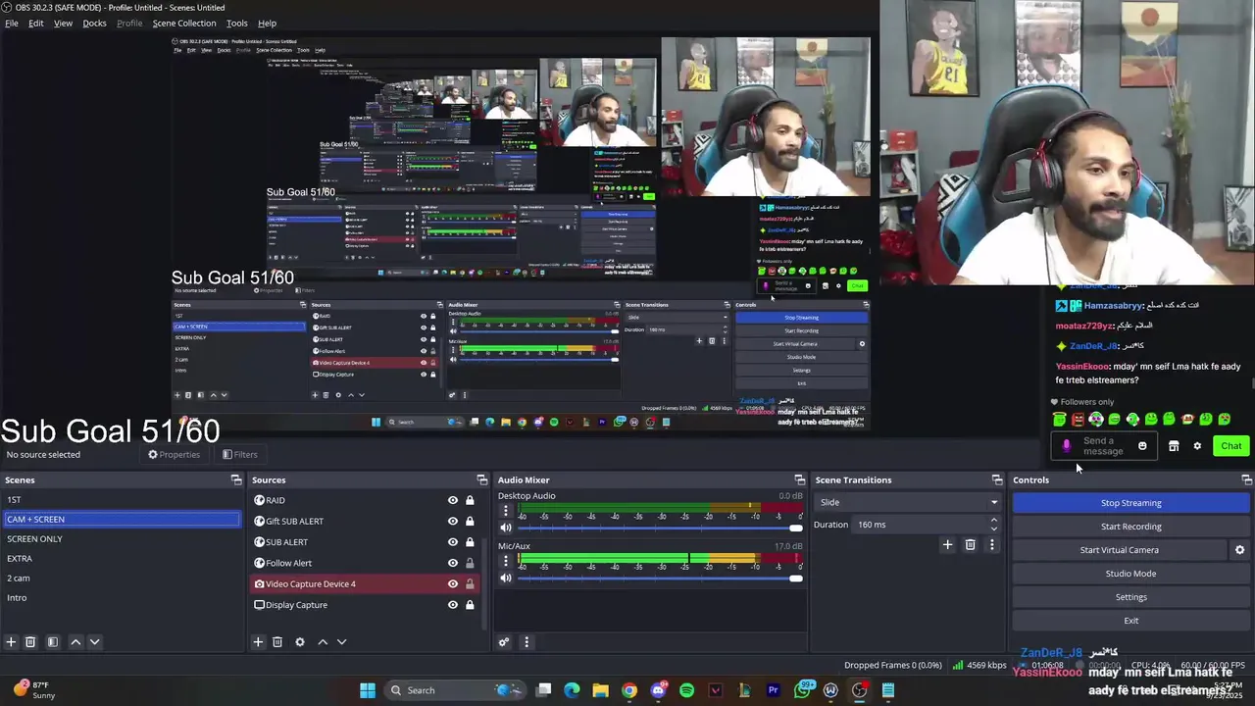Pop out the Sources dock
The width and height of the screenshot is (1255, 706).
click(x=481, y=479)
